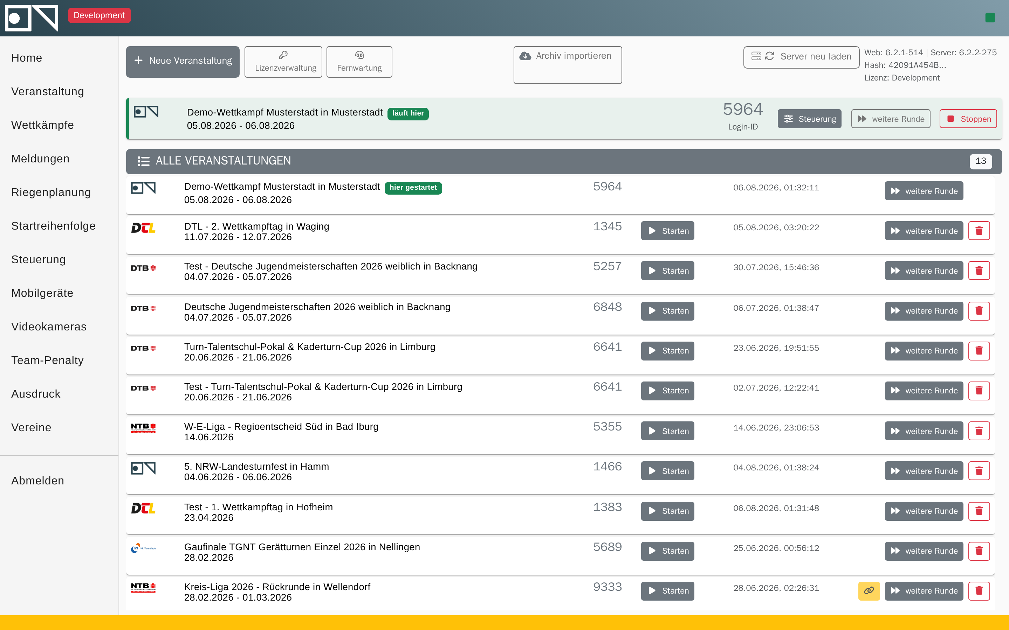The width and height of the screenshot is (1009, 630).
Task: Click Abmelden to log out
Action: tap(37, 481)
